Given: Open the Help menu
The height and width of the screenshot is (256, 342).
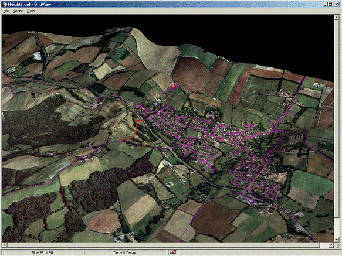Looking at the screenshot, I should [x=31, y=11].
